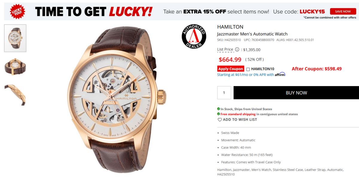Image resolution: width=359 pixels, height=178 pixels.
Task: Click the Save Now banner button
Action: tap(343, 11)
